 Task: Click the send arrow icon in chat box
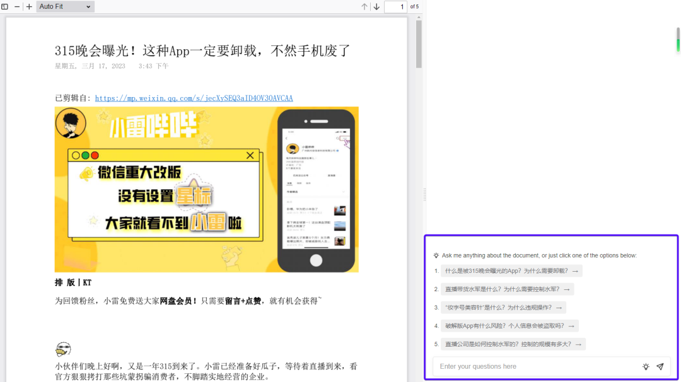[x=660, y=366]
